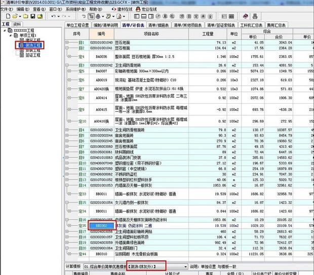
Task: Open dropdown arrow next to open-folder icon
Action: pyautogui.click(x=20, y=17)
